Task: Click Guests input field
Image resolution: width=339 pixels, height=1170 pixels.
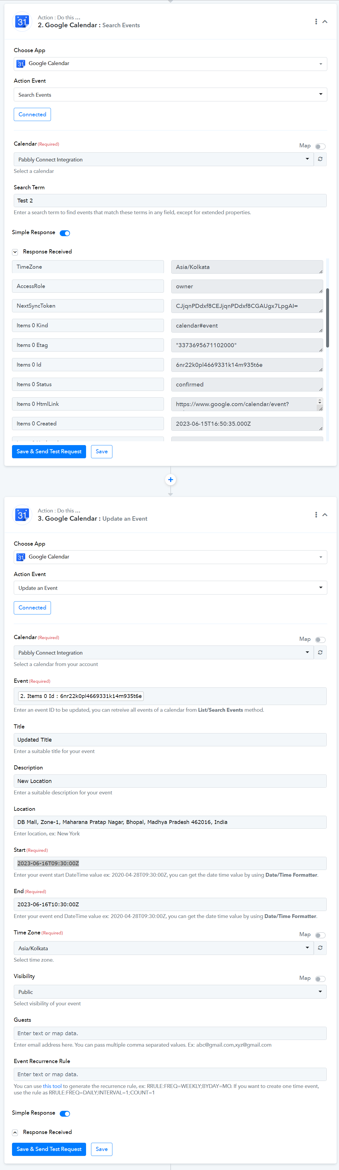Action: pyautogui.click(x=170, y=1033)
